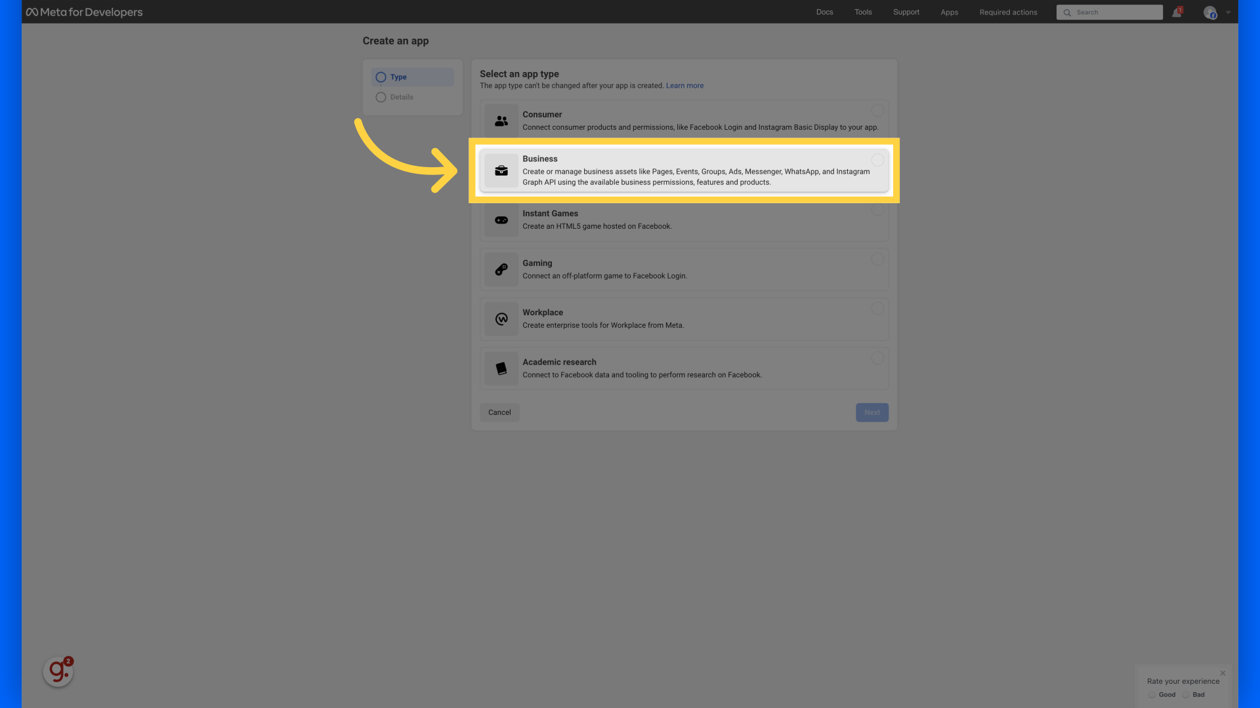Click the Business briefcase icon

[x=501, y=170]
